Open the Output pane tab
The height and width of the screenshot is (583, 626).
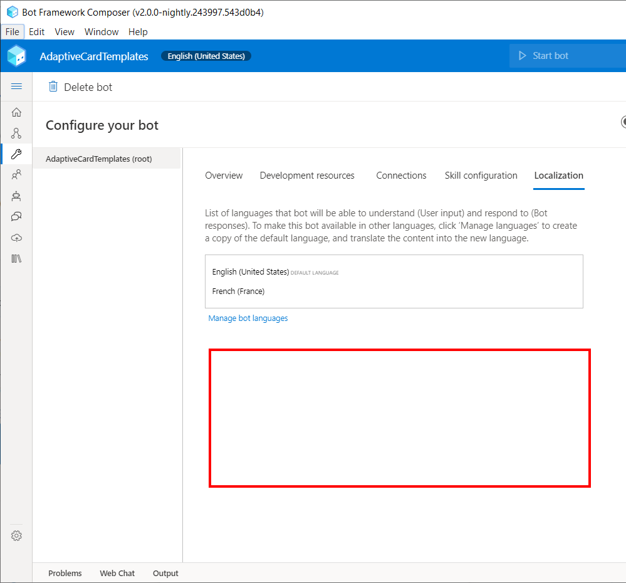coord(165,573)
